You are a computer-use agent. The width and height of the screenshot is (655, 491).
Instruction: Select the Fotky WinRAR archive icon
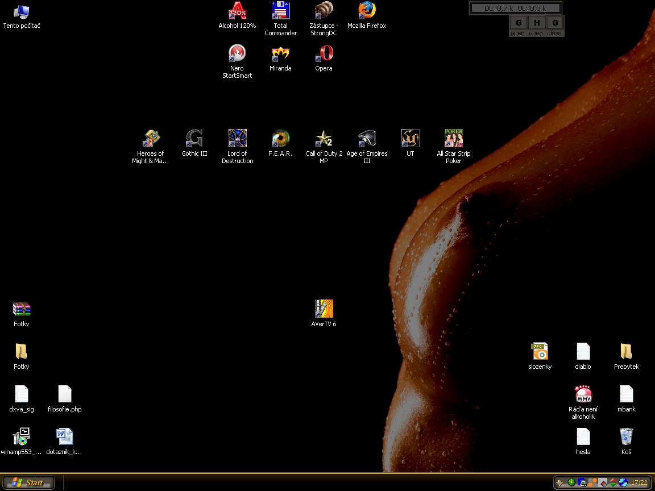(22, 310)
